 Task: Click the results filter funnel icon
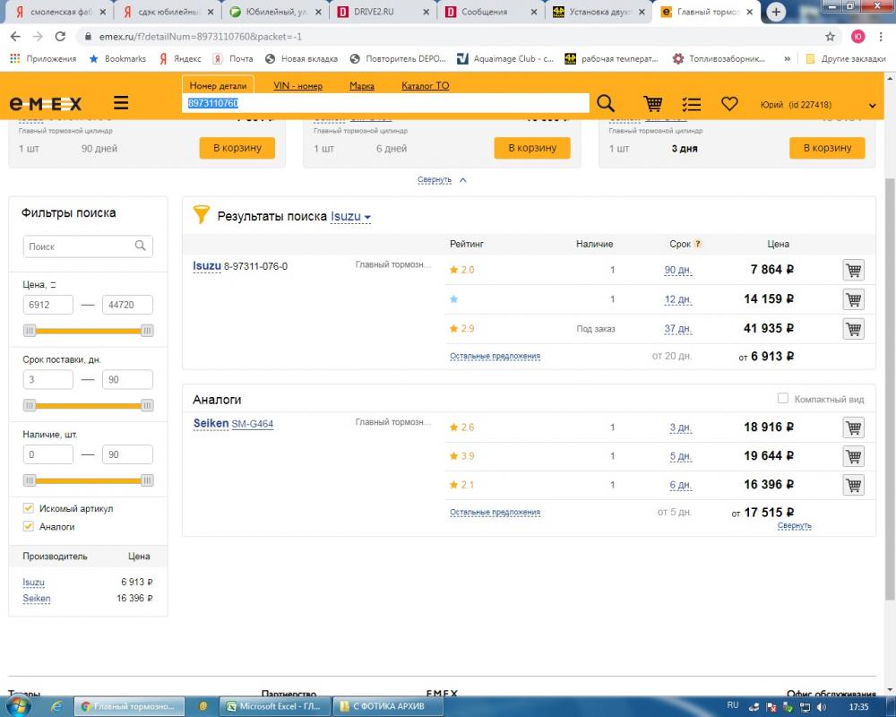tap(201, 214)
